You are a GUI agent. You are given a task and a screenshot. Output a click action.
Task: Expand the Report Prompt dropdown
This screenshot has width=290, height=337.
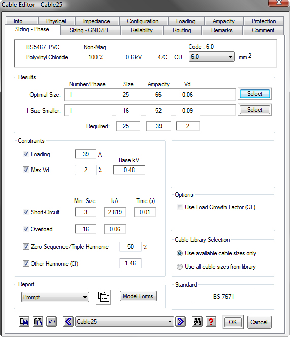click(55, 297)
